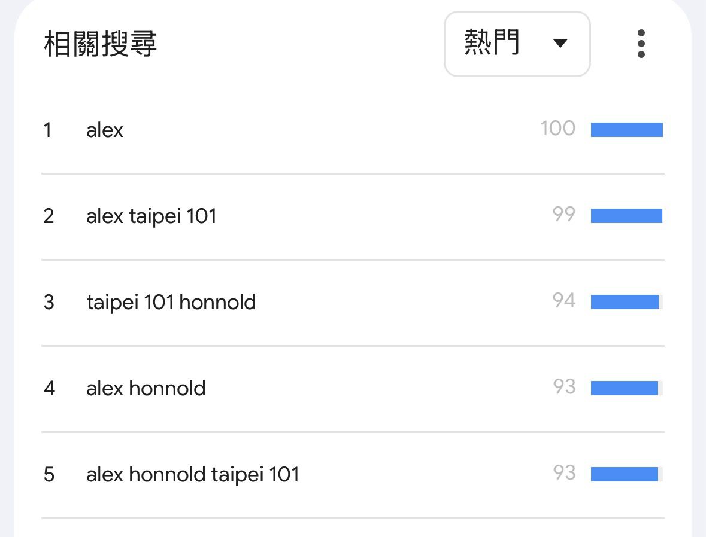Open the "alex taipei 101" query
Image resolution: width=706 pixels, height=537 pixels.
coord(151,216)
